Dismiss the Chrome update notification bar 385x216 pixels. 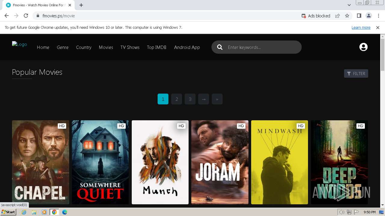(378, 27)
